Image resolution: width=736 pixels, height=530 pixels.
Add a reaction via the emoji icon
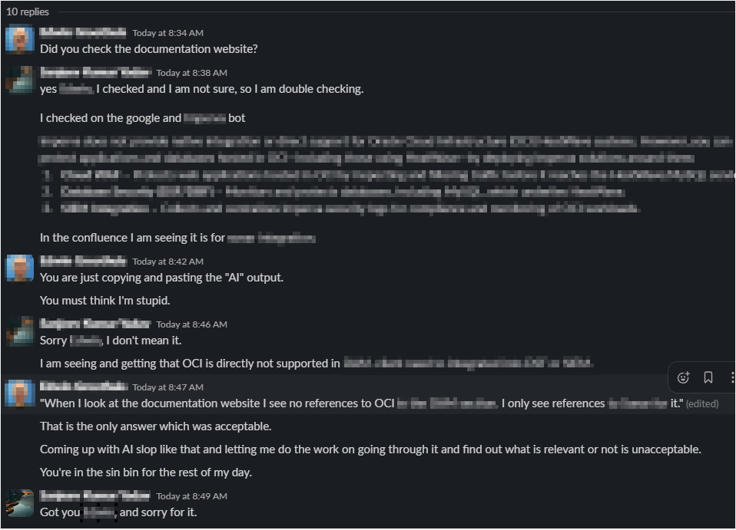point(683,377)
